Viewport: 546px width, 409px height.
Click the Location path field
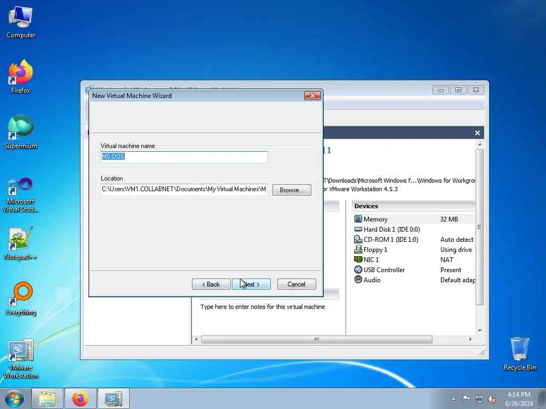tap(184, 189)
